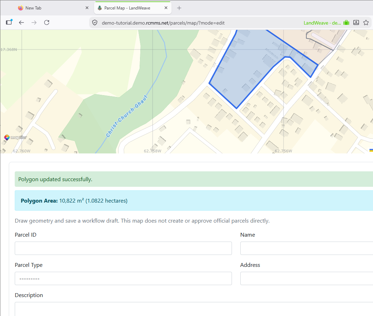The width and height of the screenshot is (373, 316).
Task: Click the Description text area
Action: click(x=194, y=309)
